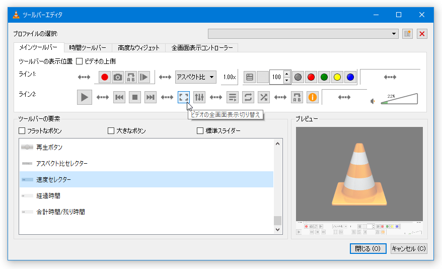Click the stop button icon
This screenshot has height=269, width=442.
pyautogui.click(x=135, y=97)
